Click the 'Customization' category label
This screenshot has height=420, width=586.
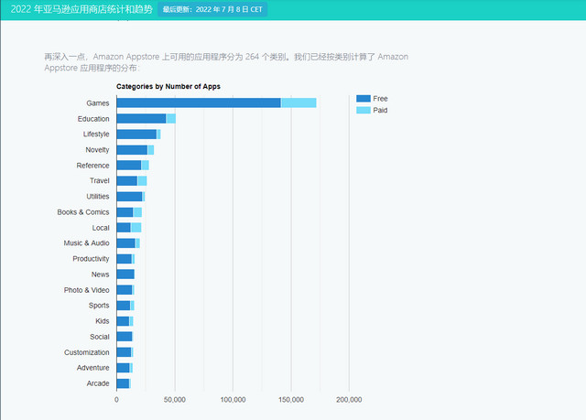coord(87,352)
